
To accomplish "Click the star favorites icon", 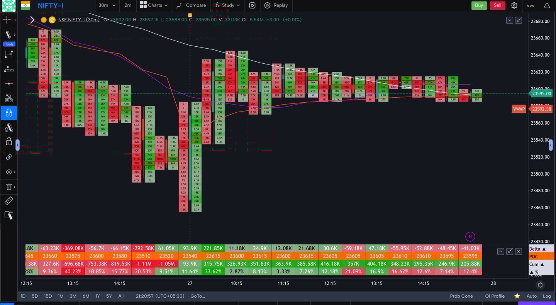I will (x=517, y=296).
